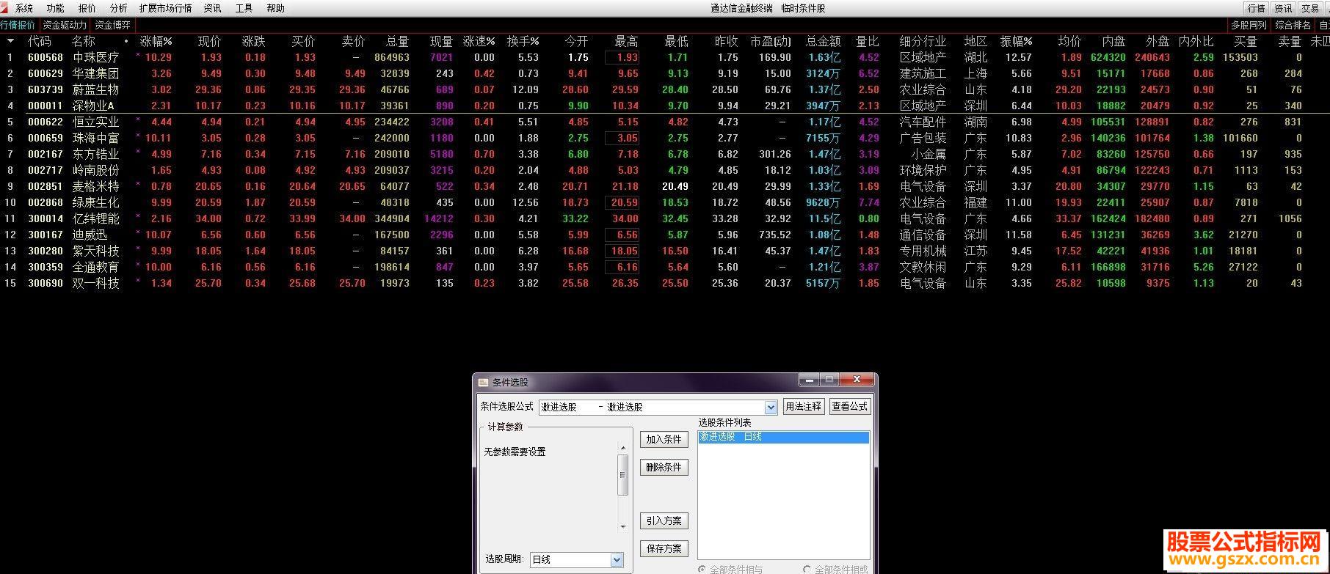Screen dimensions: 1330x574
Task: Click the 交易 button at top right
Action: (x=1310, y=8)
